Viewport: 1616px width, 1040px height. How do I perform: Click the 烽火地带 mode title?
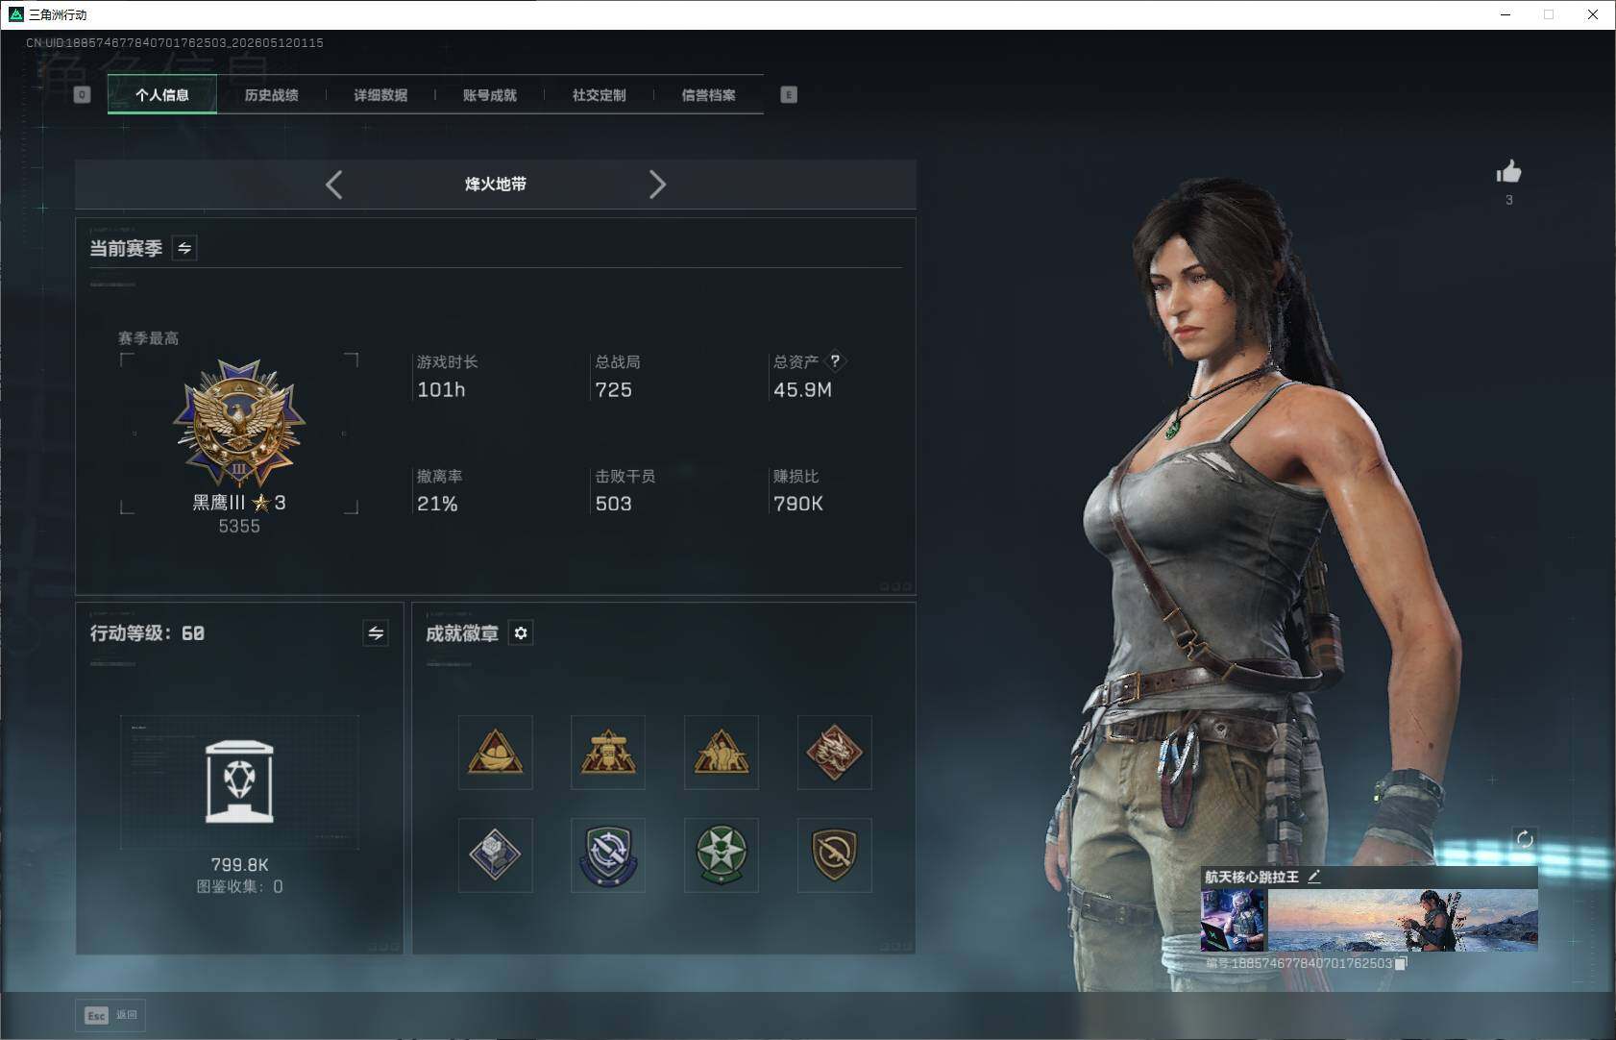[496, 185]
